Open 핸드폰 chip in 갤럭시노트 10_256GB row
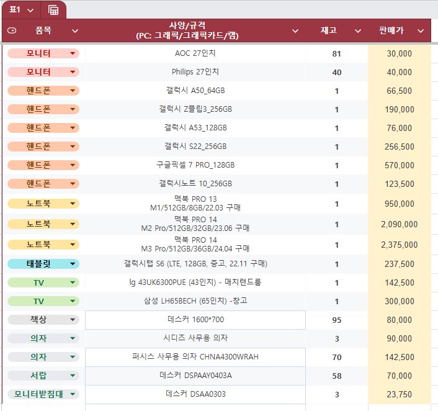 coord(43,184)
